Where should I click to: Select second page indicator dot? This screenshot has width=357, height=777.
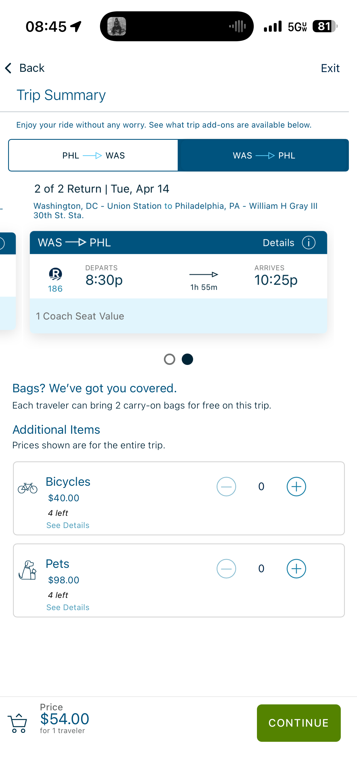pyautogui.click(x=187, y=359)
